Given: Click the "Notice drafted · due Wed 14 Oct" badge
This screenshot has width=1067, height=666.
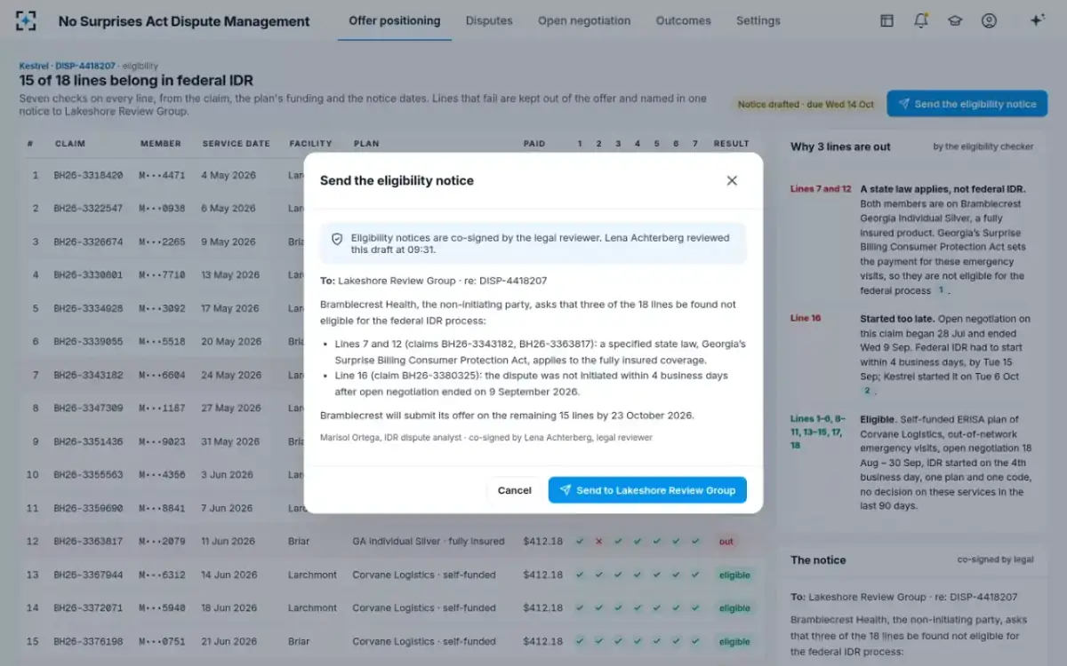Looking at the screenshot, I should [806, 105].
